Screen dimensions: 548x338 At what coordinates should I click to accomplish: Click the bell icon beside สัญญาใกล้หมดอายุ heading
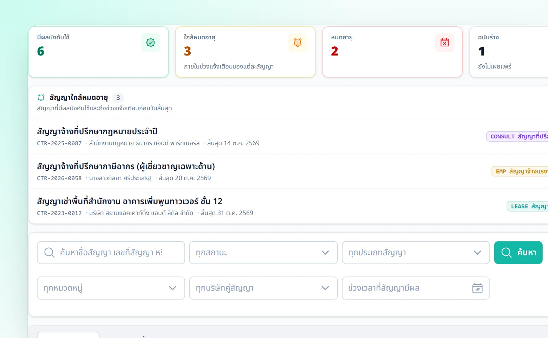[41, 98]
